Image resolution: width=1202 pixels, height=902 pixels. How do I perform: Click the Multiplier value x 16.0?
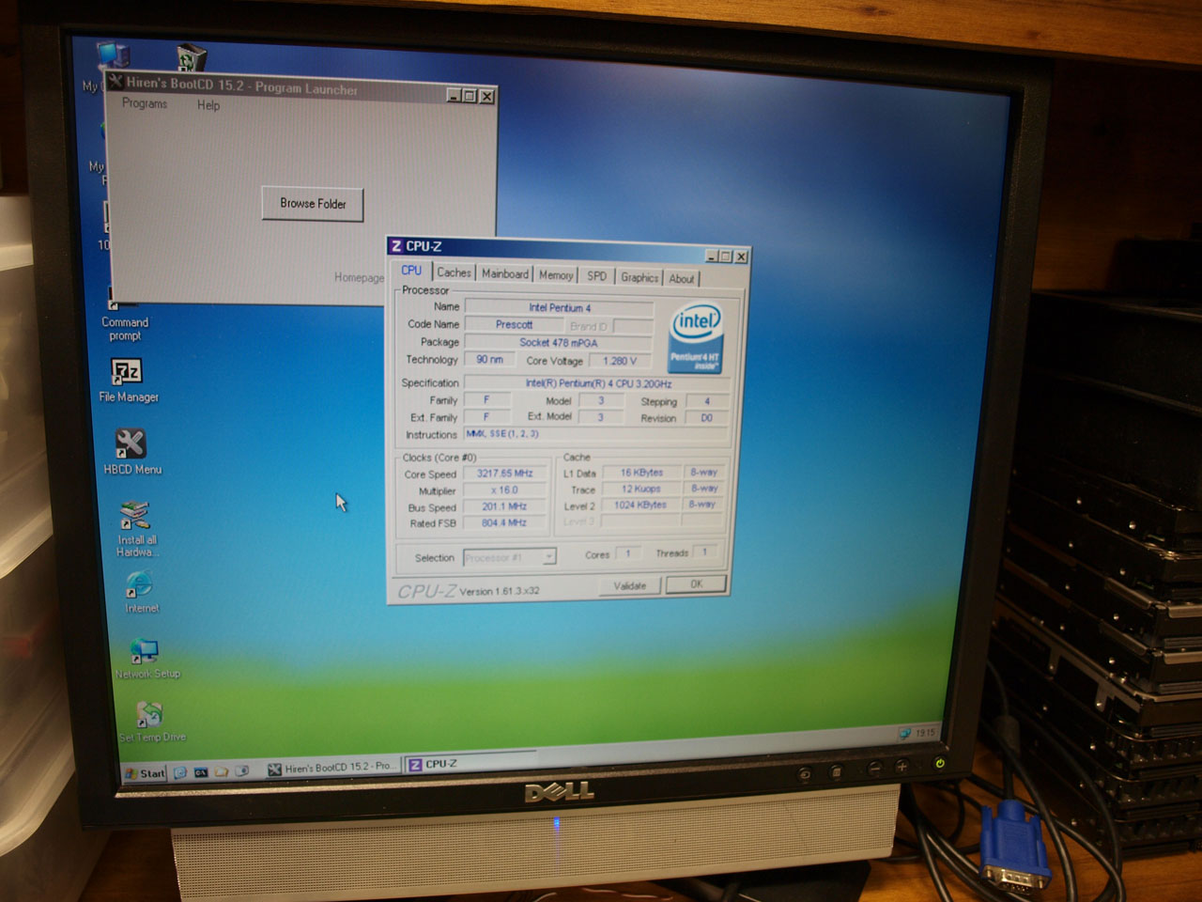tap(504, 490)
